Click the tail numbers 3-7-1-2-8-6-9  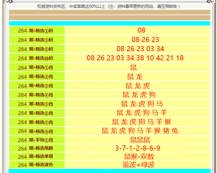pyautogui.click(x=138, y=148)
